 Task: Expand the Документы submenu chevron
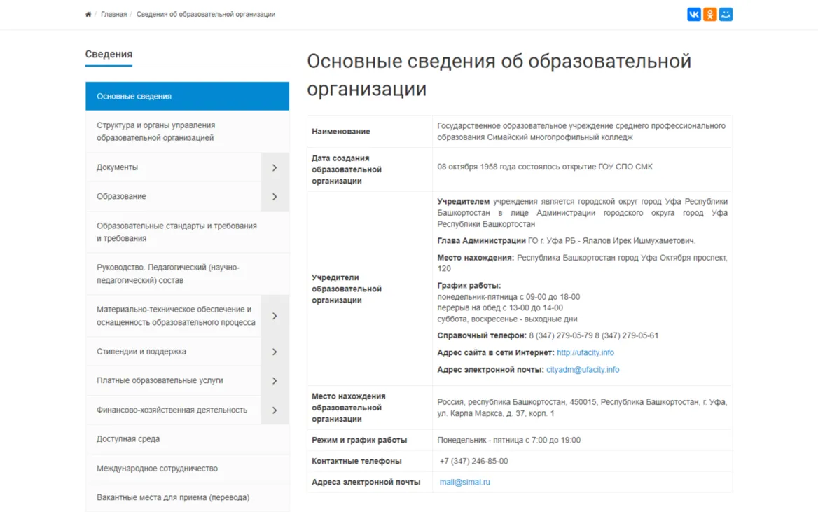(x=275, y=167)
